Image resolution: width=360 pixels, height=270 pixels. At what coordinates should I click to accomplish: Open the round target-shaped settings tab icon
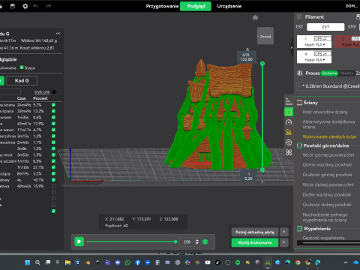tap(289, 142)
